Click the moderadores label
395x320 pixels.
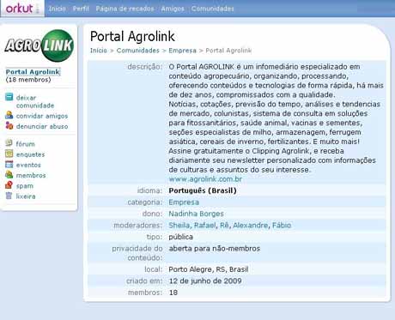pyautogui.click(x=138, y=226)
